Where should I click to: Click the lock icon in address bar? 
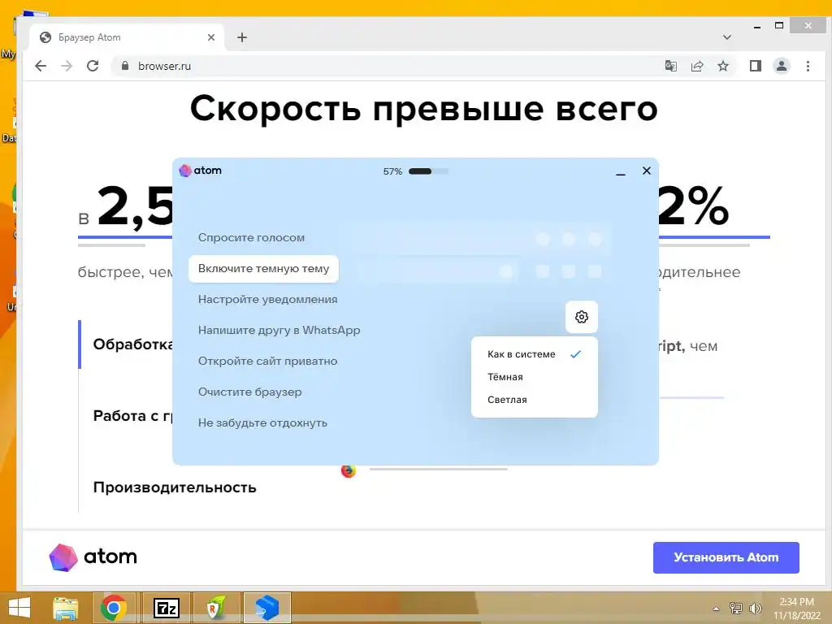tap(125, 66)
